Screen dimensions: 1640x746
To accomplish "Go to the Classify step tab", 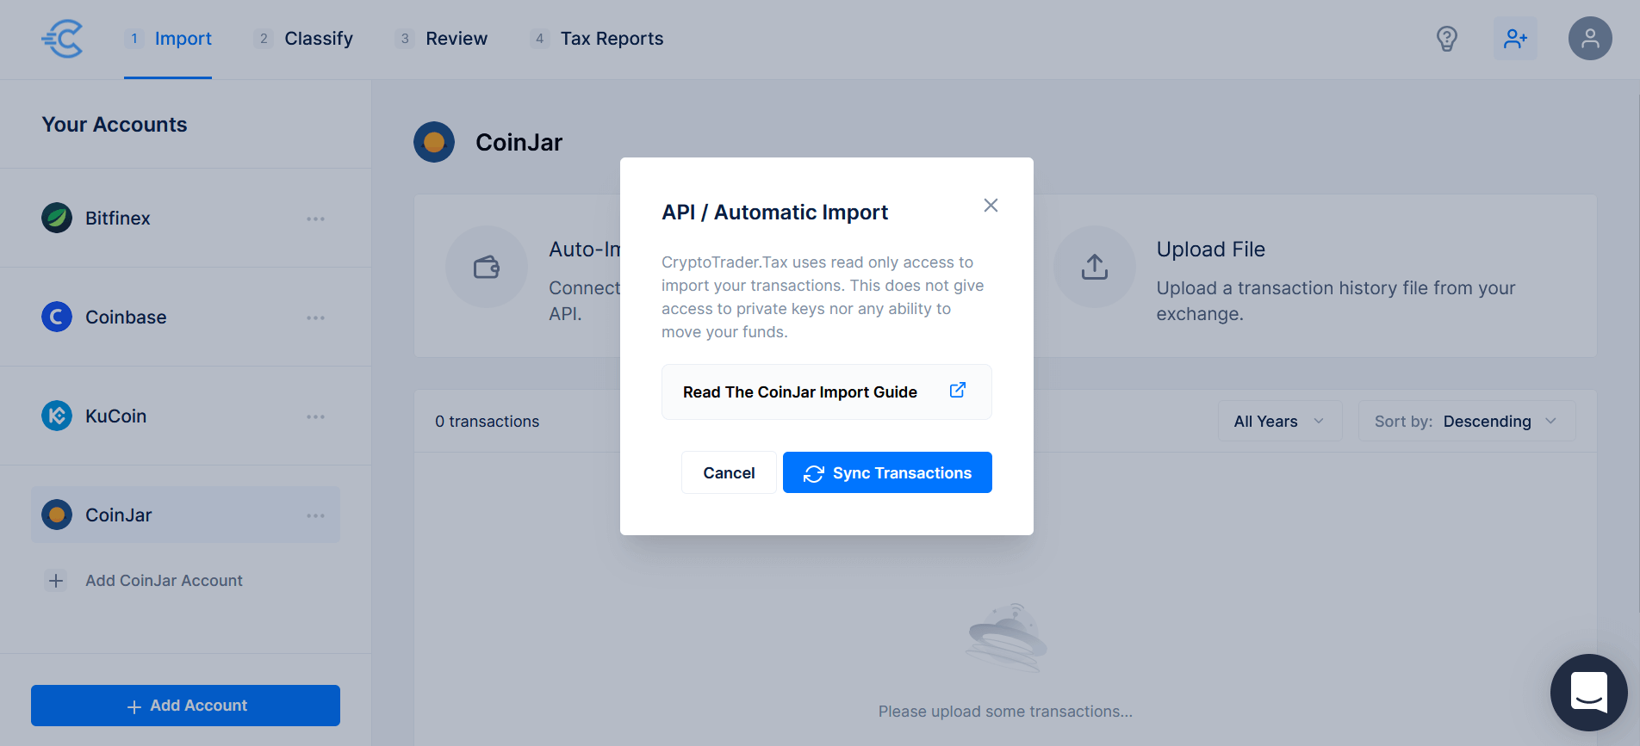I will 303,39.
